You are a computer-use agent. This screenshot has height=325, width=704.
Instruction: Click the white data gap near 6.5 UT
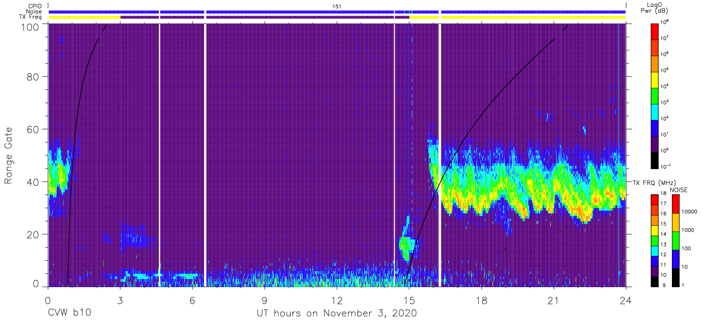click(205, 155)
